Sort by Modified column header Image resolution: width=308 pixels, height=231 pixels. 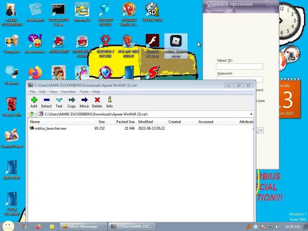tap(152, 122)
